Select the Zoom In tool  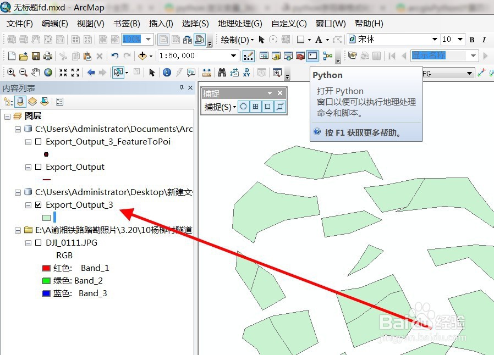coord(10,72)
